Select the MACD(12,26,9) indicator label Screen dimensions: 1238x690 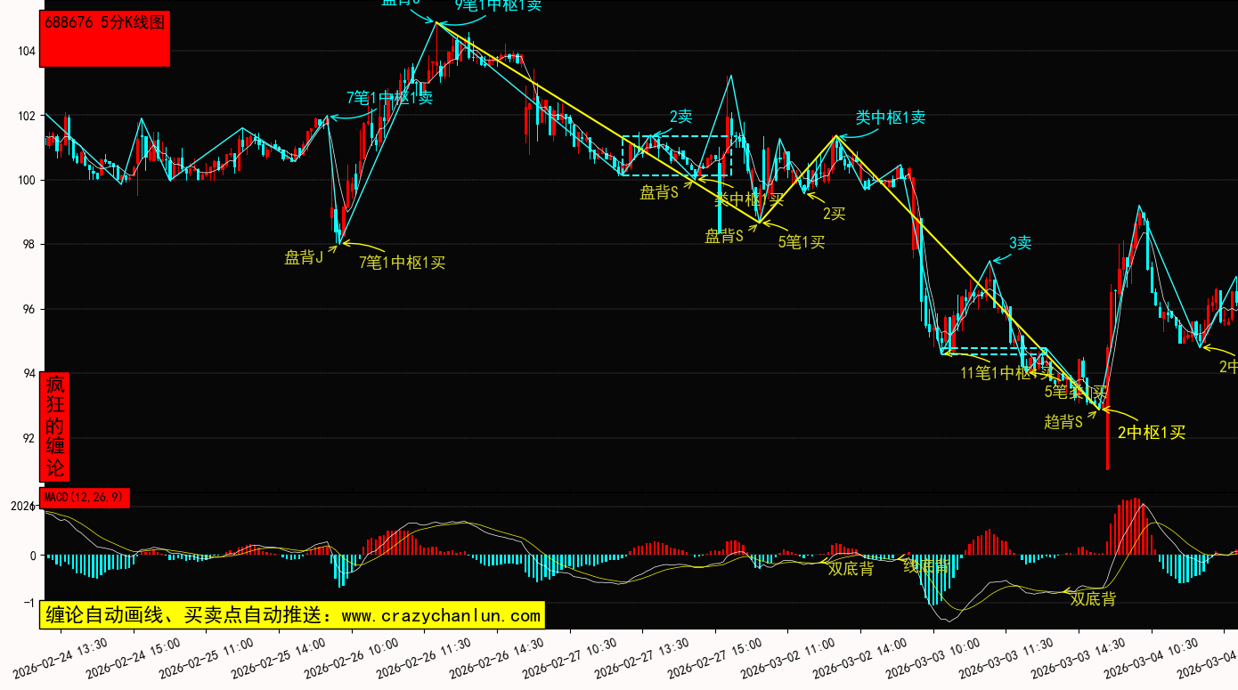pos(85,497)
